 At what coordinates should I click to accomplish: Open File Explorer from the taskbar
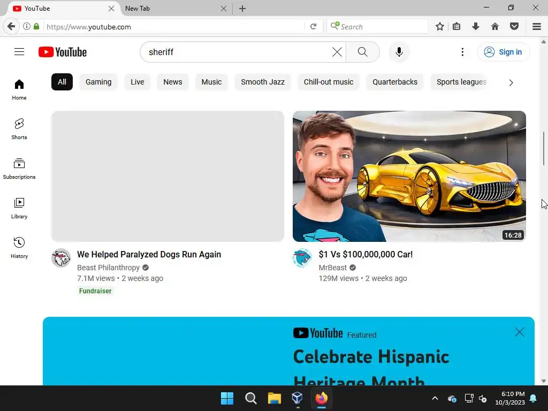click(275, 398)
